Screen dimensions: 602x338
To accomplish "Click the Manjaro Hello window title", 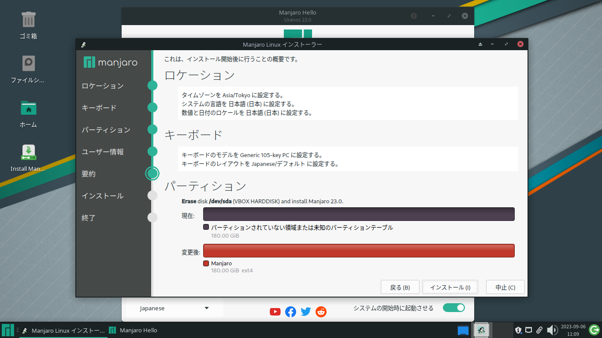I will [x=297, y=13].
